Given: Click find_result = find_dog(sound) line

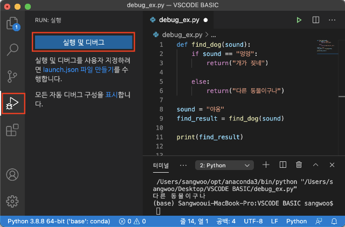Looking at the screenshot, I should coord(230,118).
